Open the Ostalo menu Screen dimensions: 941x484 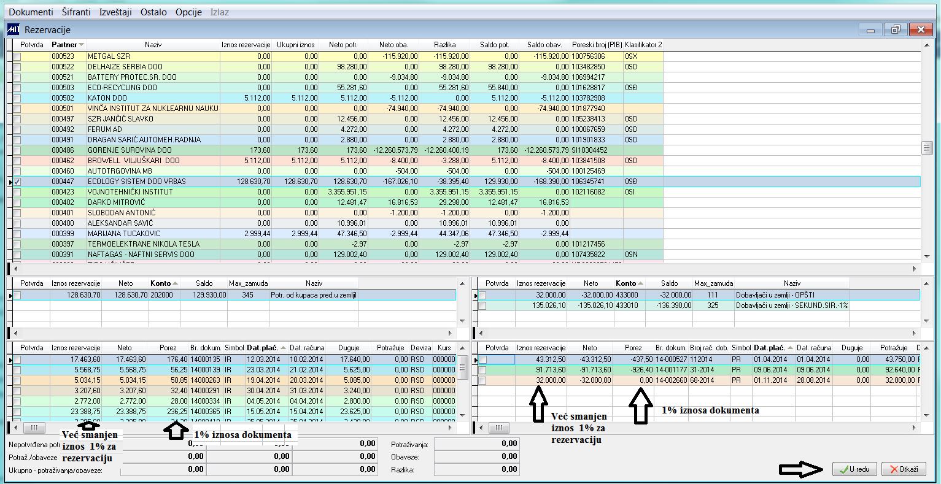coord(153,12)
